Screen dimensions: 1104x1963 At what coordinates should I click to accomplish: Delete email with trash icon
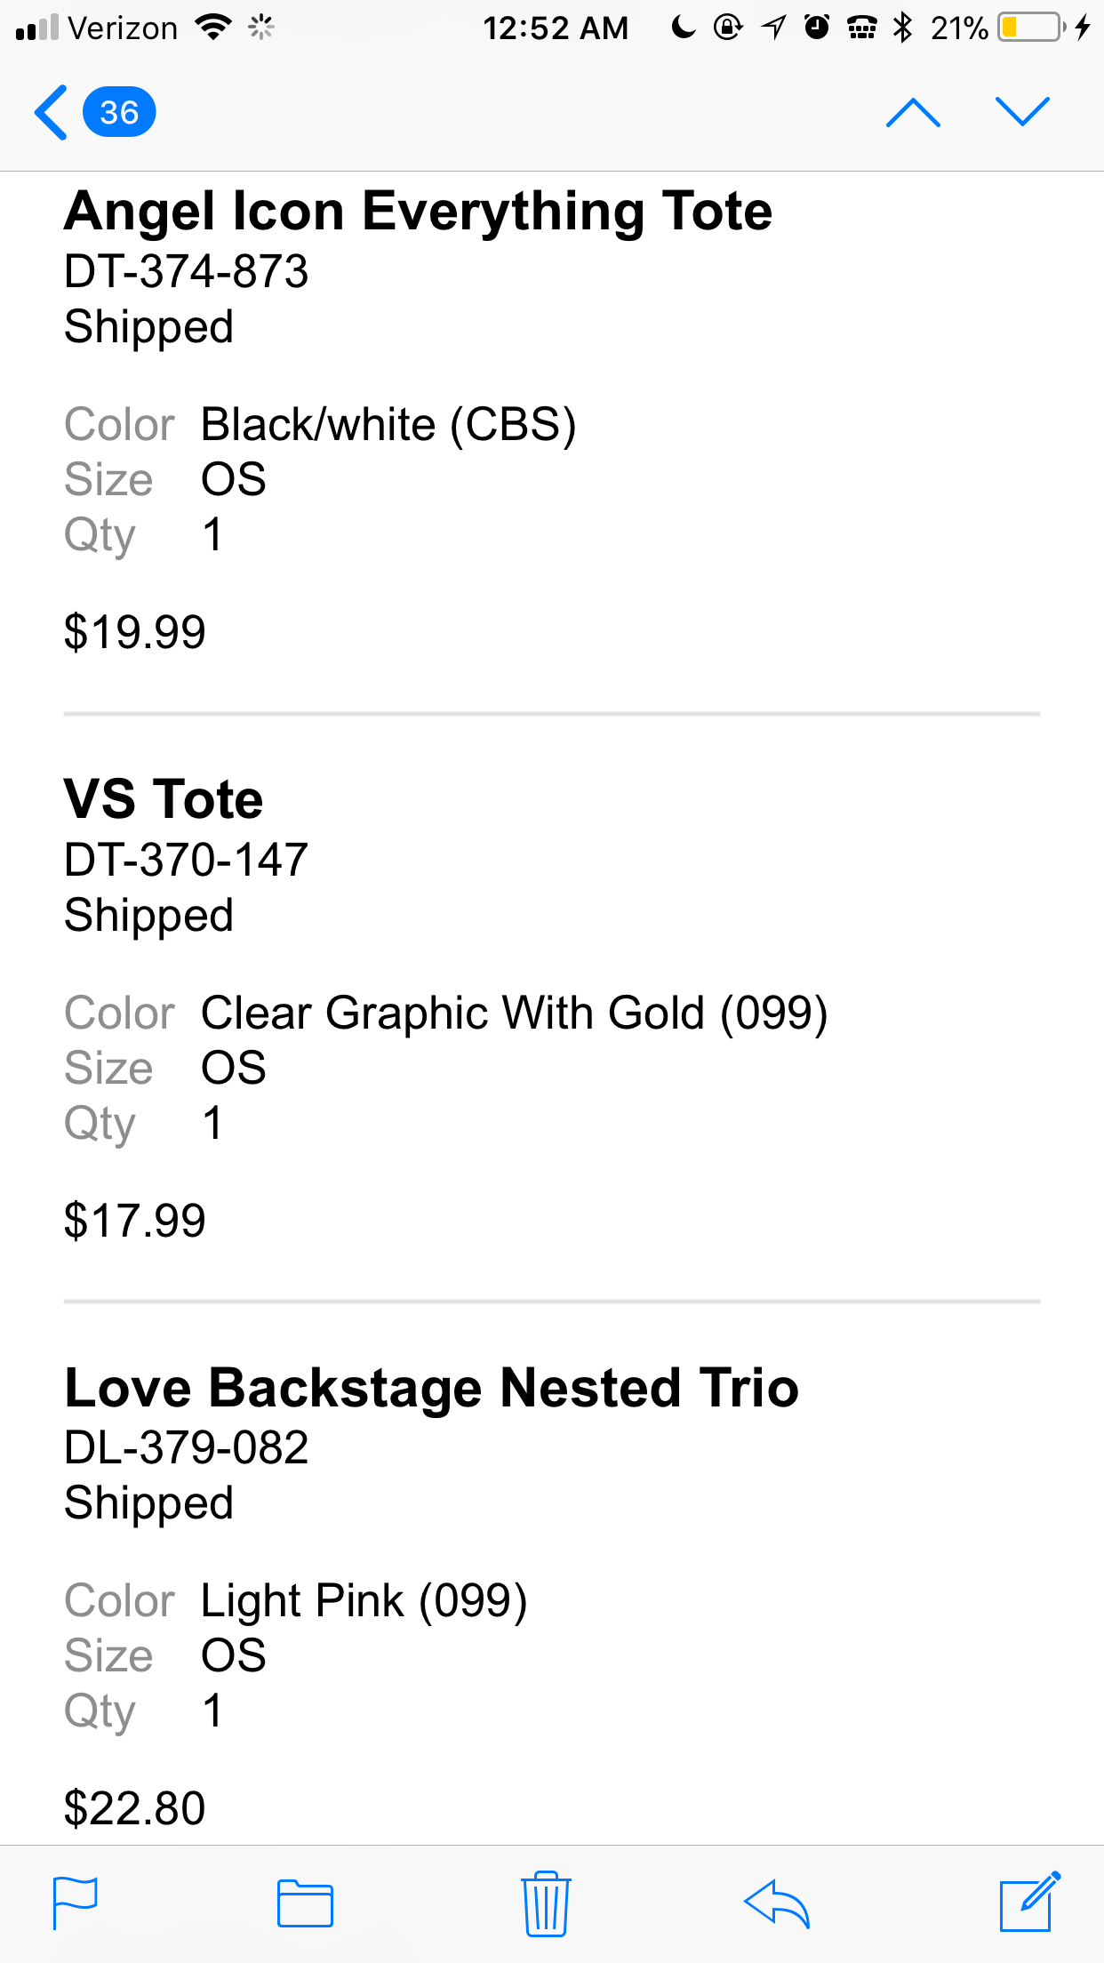546,1903
